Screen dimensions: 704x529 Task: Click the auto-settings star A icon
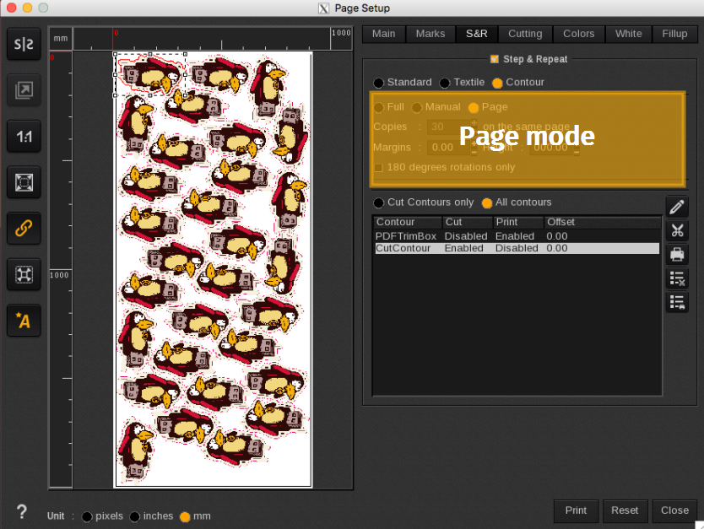pyautogui.click(x=24, y=319)
